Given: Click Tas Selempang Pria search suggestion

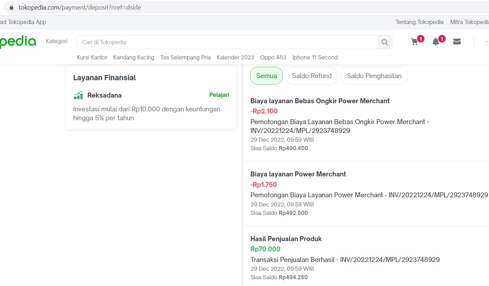Looking at the screenshot, I should click(x=185, y=57).
